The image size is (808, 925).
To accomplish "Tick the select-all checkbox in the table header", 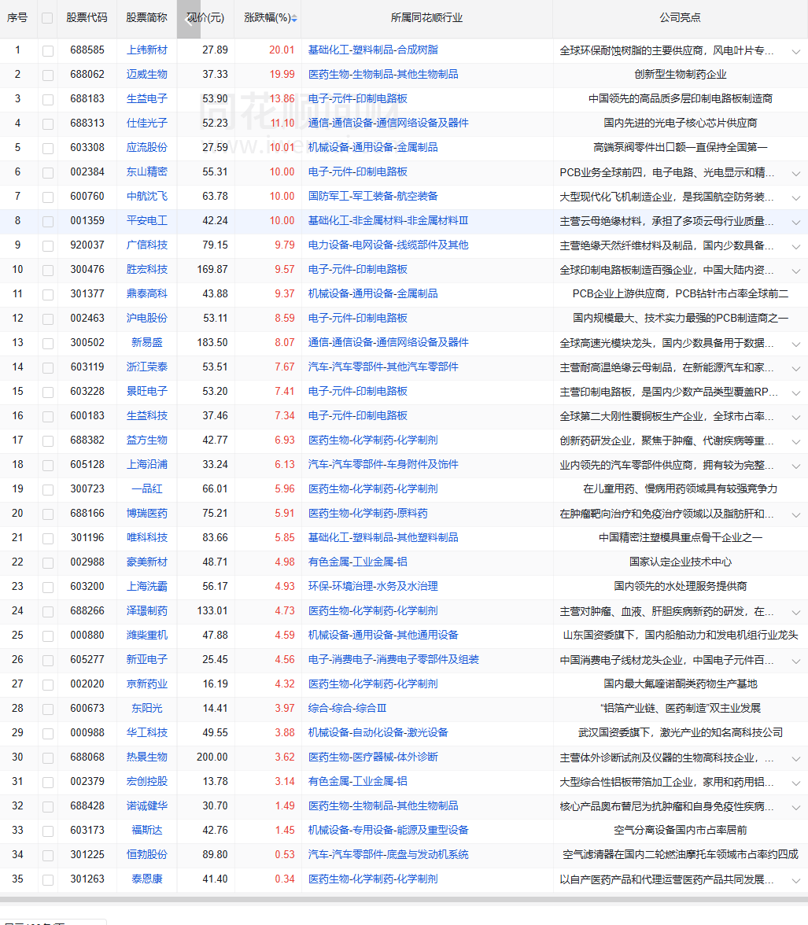I will point(47,18).
